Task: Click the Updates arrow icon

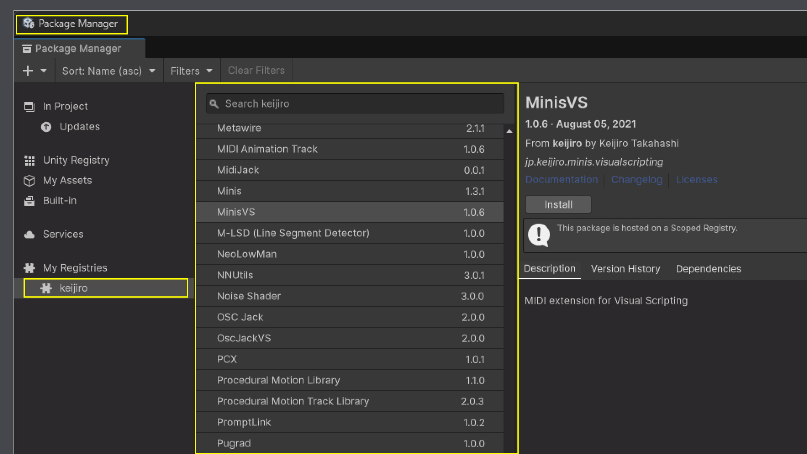Action: point(46,127)
